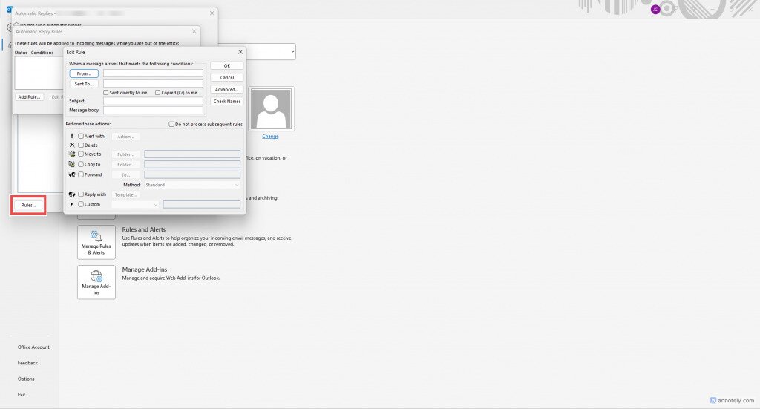Click the Reply with action icon
The image size is (760, 409).
click(x=72, y=194)
